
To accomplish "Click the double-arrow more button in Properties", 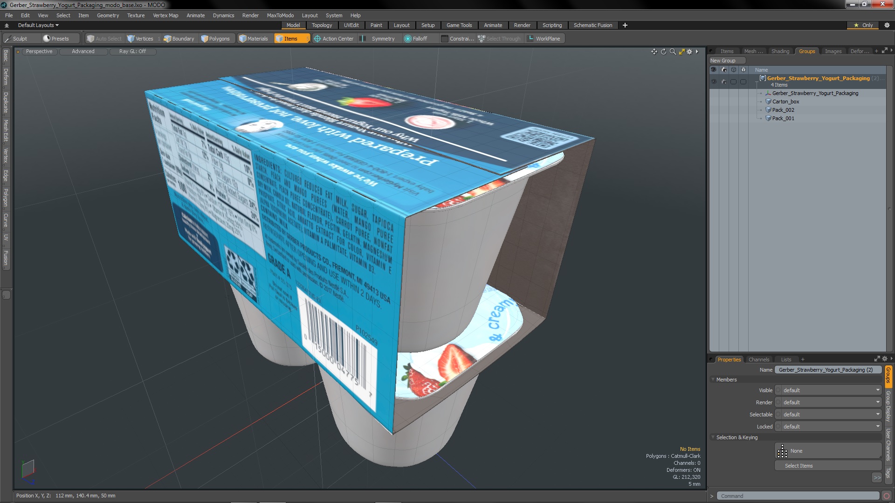I will click(x=877, y=477).
